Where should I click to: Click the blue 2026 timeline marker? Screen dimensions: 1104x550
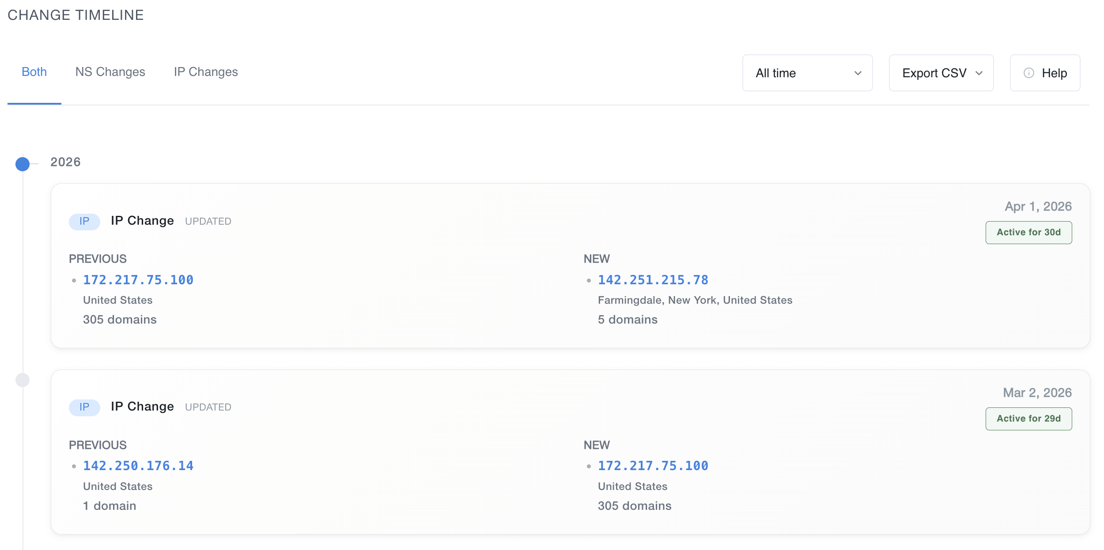(x=23, y=164)
